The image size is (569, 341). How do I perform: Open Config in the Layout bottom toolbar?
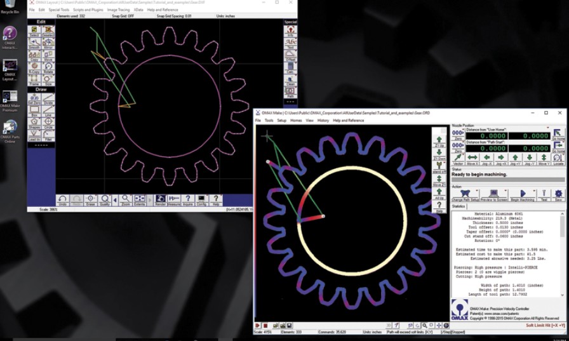tap(201, 200)
